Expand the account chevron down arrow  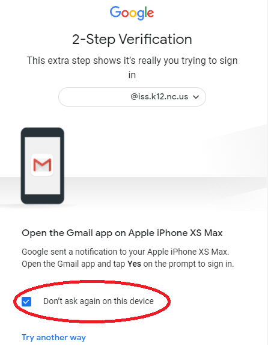[196, 97]
